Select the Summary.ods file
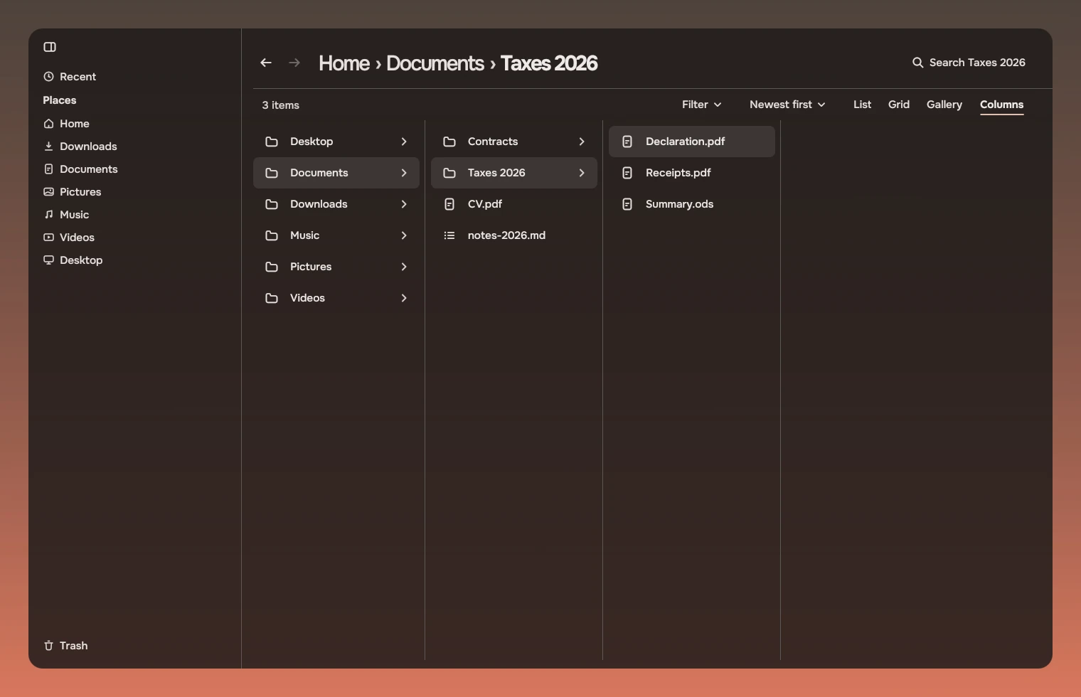1081x697 pixels. click(692, 204)
